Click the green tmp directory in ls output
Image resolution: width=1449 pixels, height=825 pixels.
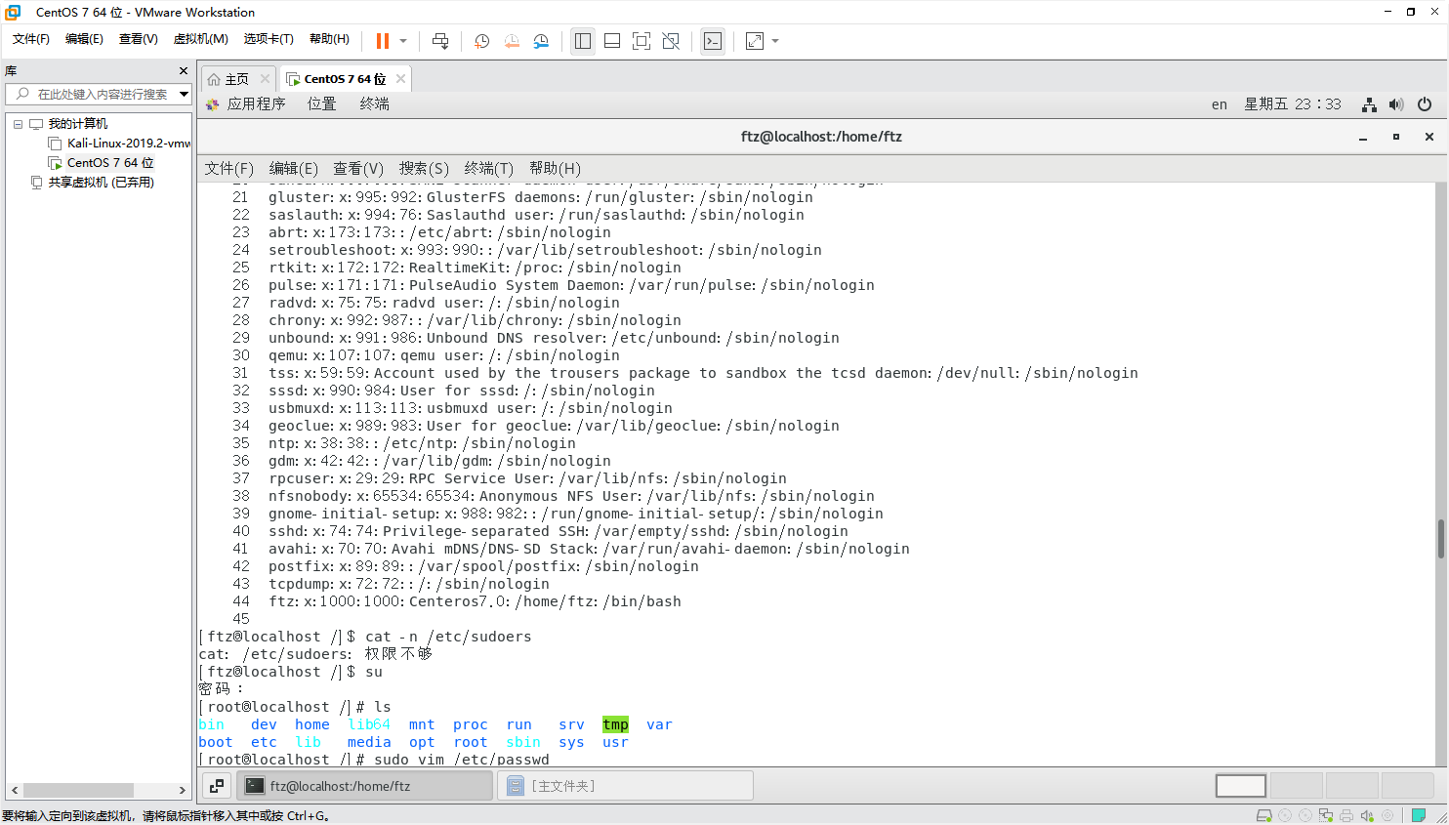tap(615, 724)
